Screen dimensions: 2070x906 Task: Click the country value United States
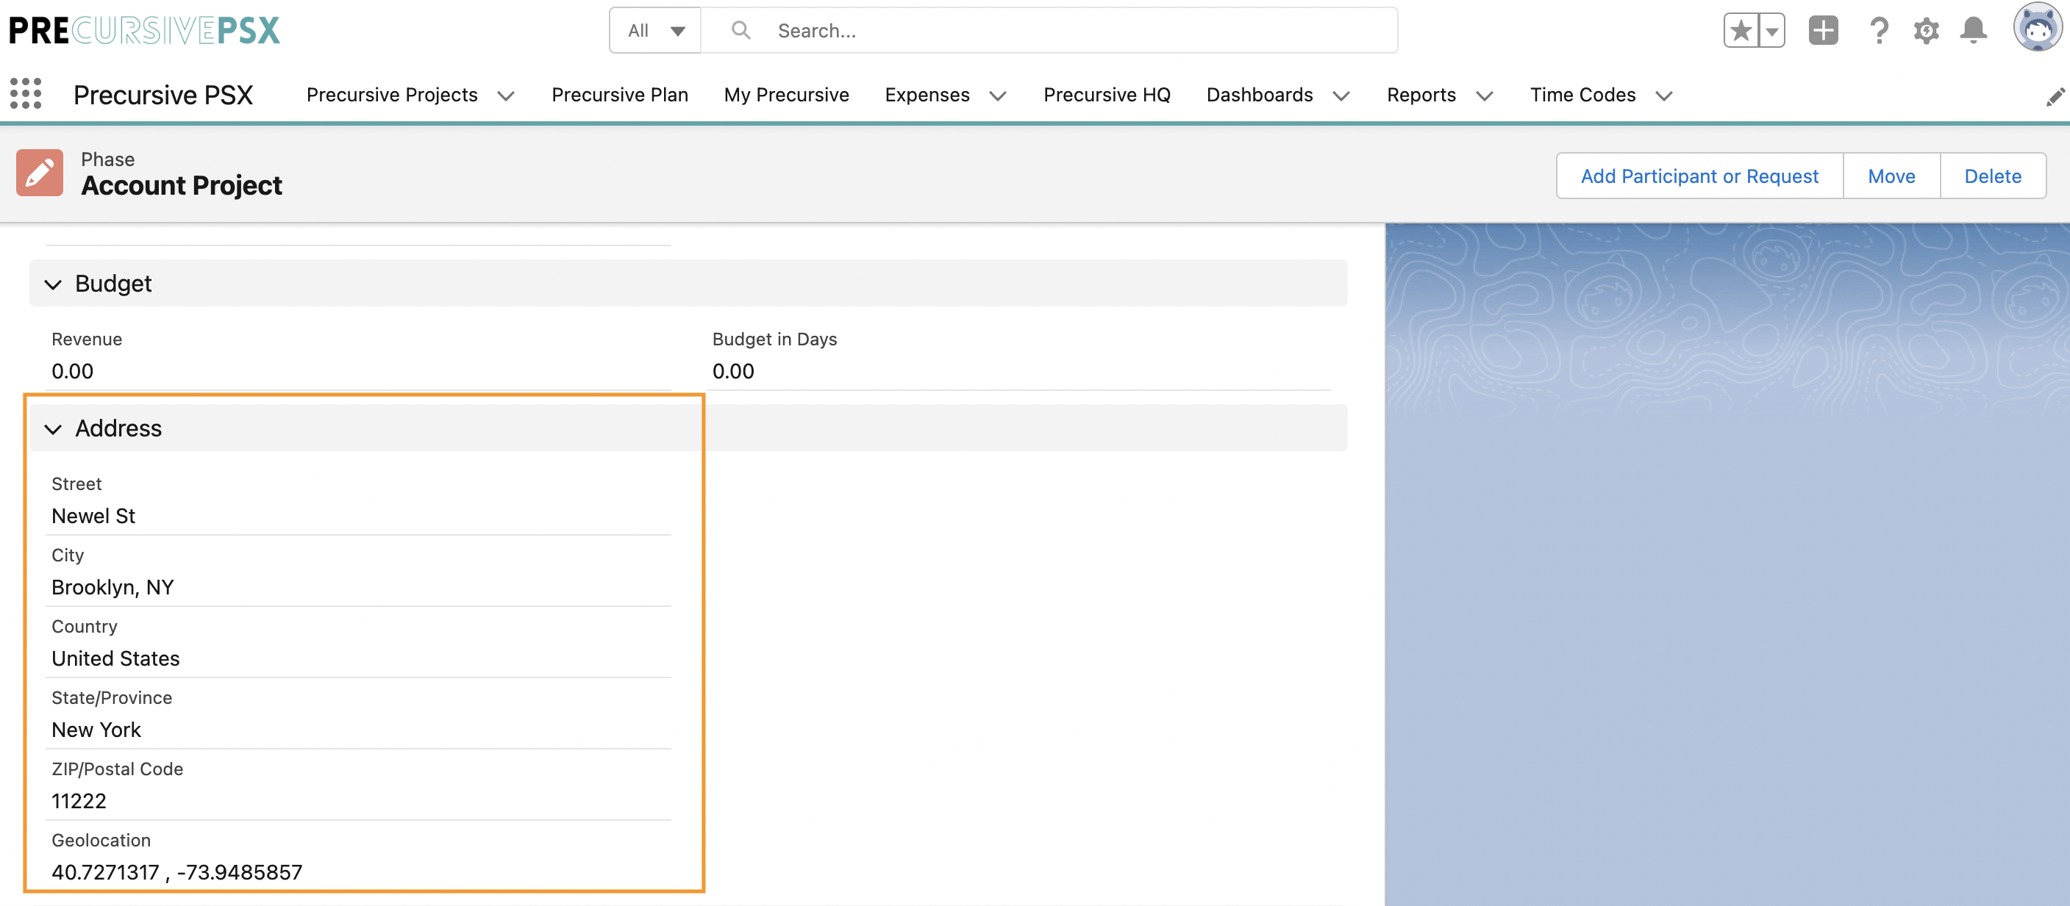click(115, 658)
